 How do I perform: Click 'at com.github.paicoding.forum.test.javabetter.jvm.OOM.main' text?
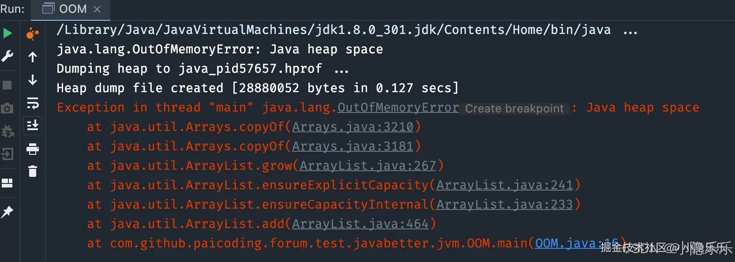[307, 243]
